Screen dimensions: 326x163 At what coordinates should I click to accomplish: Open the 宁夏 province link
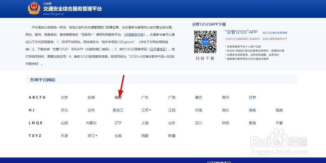coord(279,123)
